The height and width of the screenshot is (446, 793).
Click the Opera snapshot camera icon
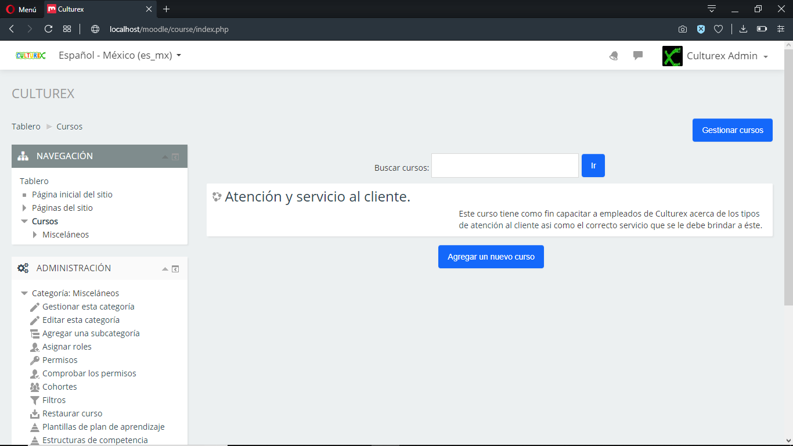[x=683, y=29]
